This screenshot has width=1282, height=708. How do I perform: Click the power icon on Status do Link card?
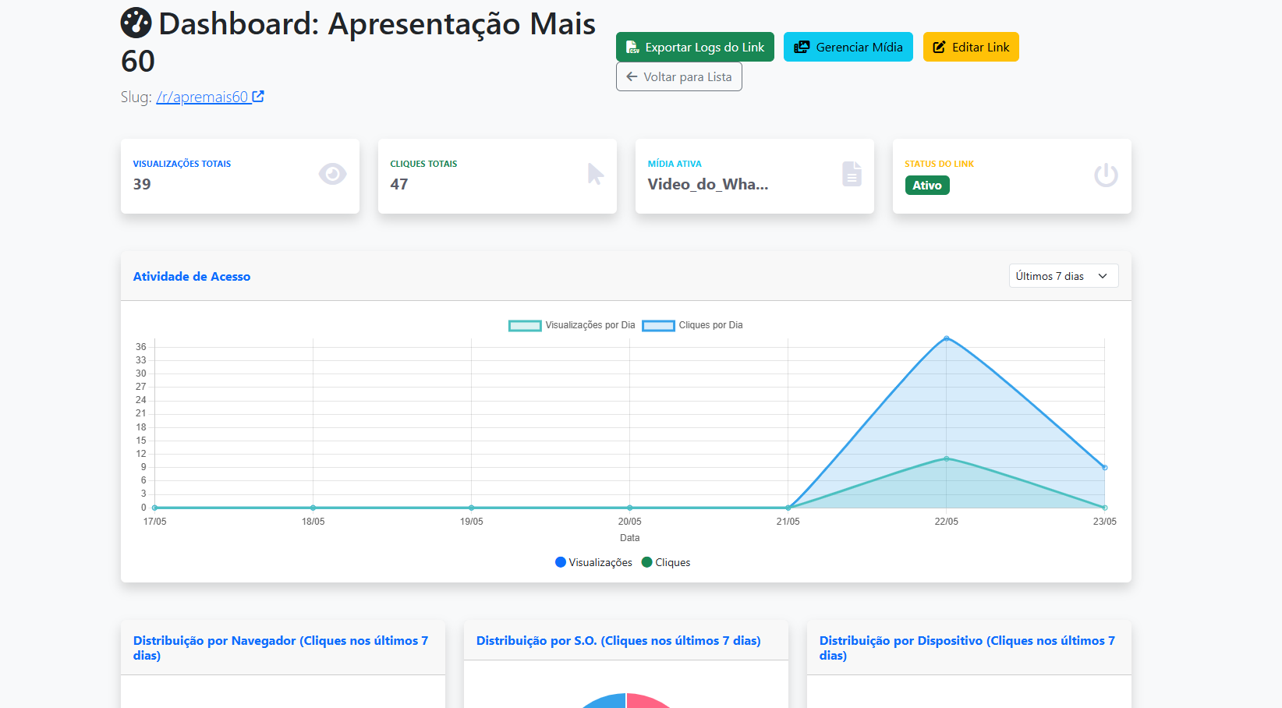1106,175
